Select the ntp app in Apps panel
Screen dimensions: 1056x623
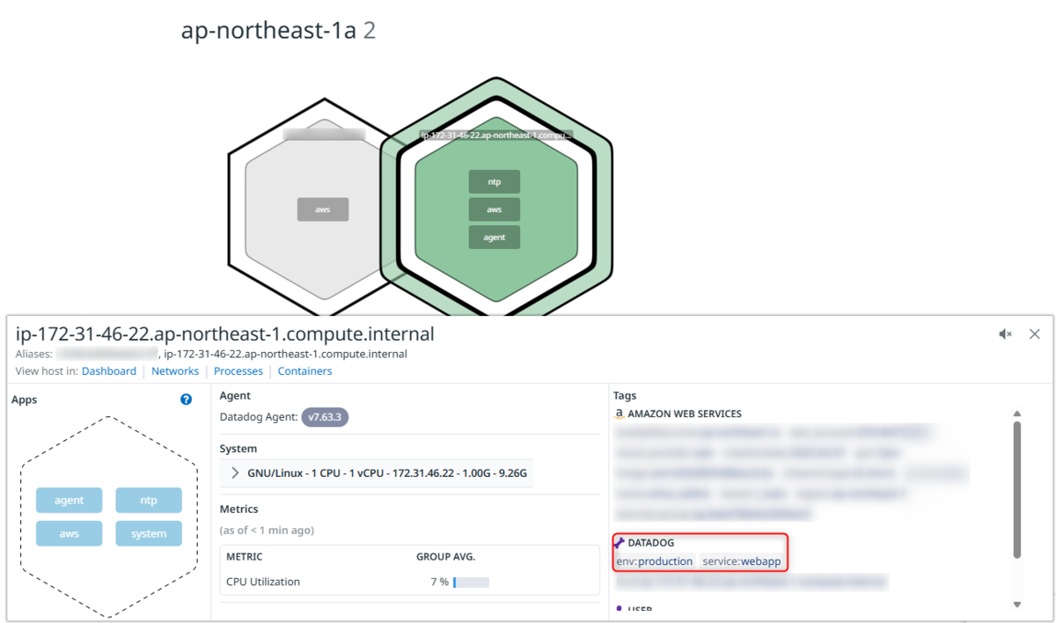point(149,501)
